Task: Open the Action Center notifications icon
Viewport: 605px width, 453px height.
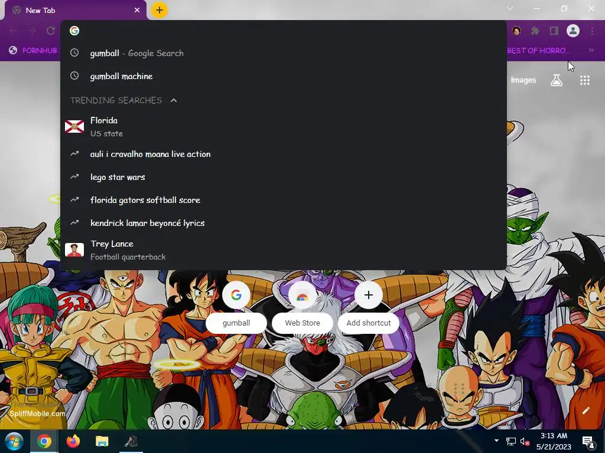Action: click(588, 441)
